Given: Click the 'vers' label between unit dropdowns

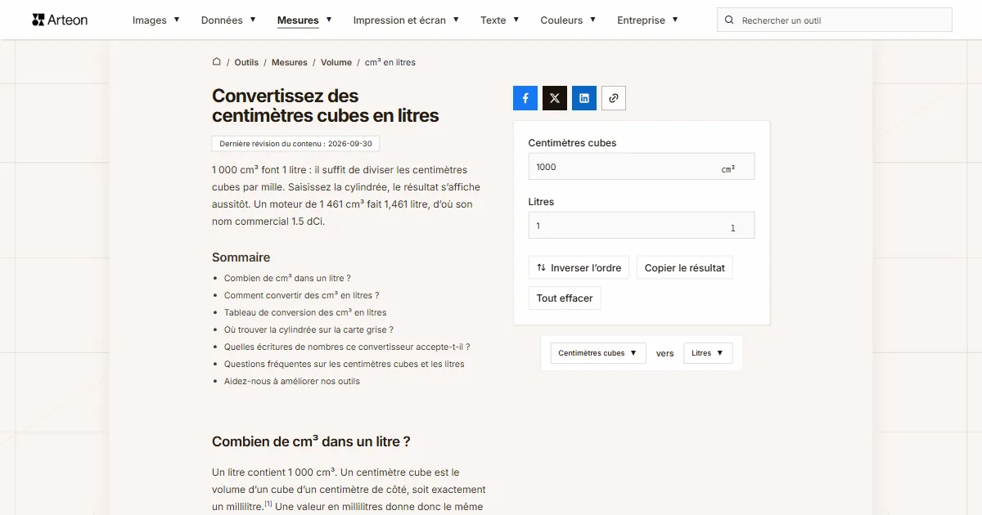Looking at the screenshot, I should pyautogui.click(x=665, y=353).
